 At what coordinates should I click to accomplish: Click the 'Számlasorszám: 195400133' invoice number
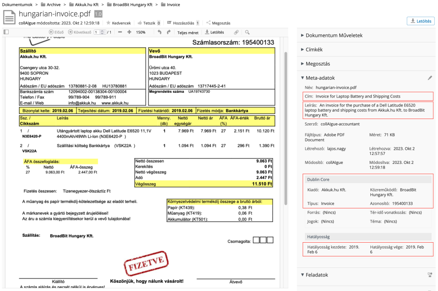pyautogui.click(x=233, y=42)
